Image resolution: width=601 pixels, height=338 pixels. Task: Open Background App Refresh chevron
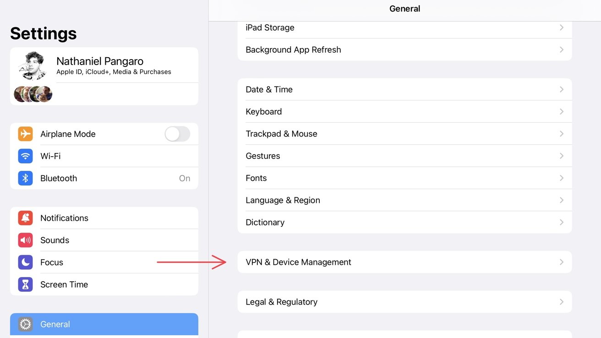(562, 49)
